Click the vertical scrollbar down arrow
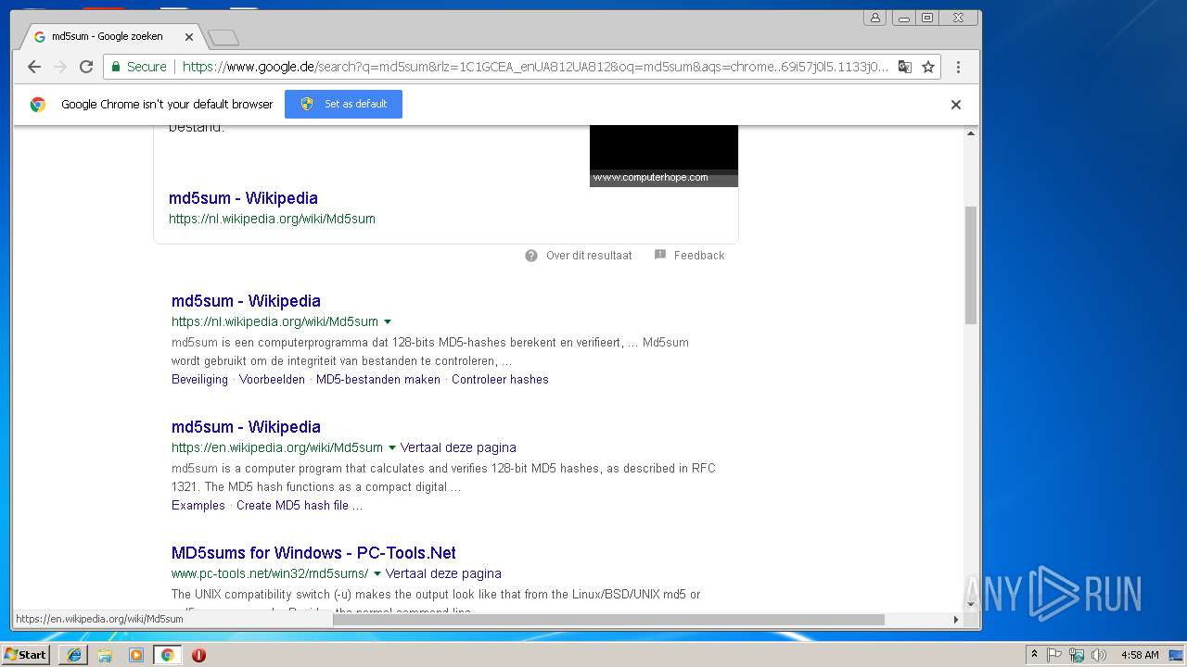Screen dimensions: 1187x667 tap(971, 604)
